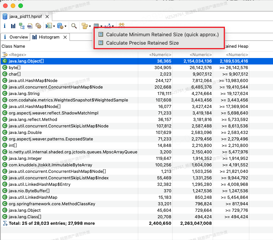Click the Export chart toolbar icon

tap(108, 26)
